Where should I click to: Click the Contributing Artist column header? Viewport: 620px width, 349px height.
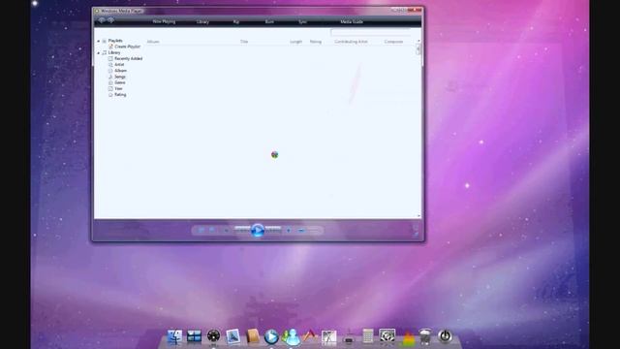(351, 42)
